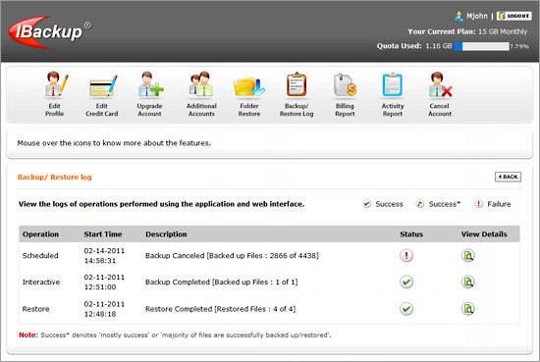Click success status icon of Interactive row

406,282
